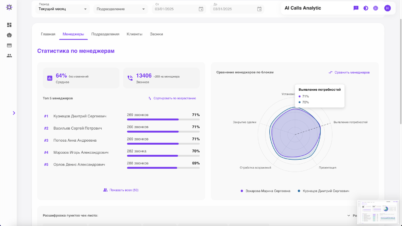Select manager 'Попова Анна Андреевна'
Image resolution: width=402 pixels, height=226 pixels.
pyautogui.click(x=75, y=140)
